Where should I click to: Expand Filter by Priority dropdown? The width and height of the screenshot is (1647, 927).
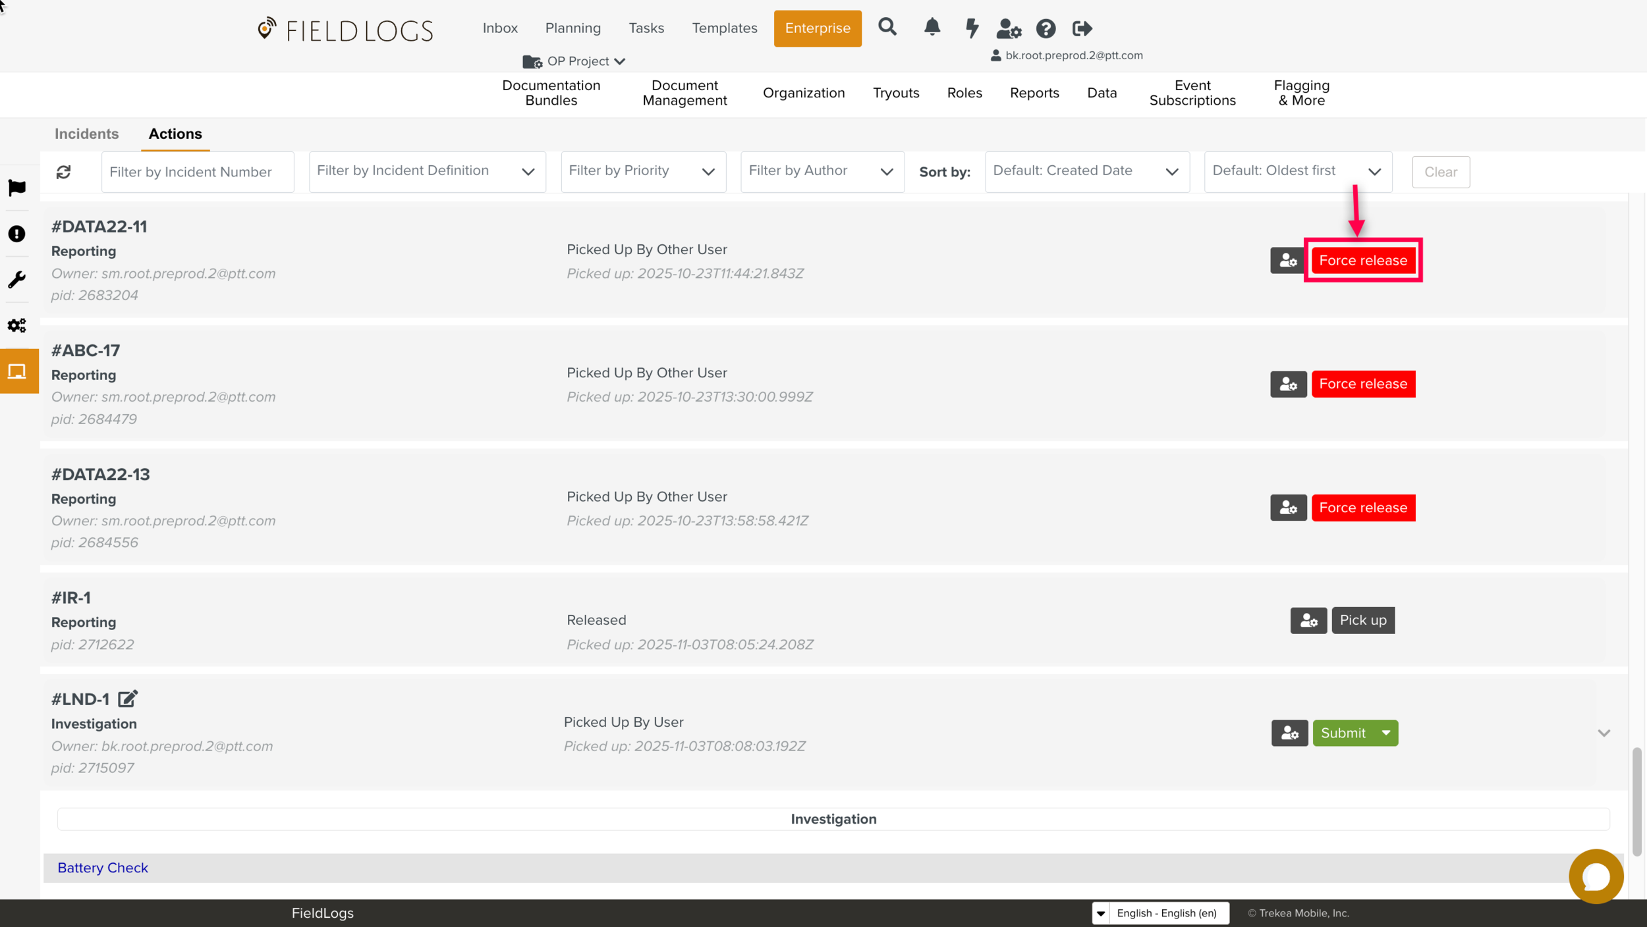[643, 171]
